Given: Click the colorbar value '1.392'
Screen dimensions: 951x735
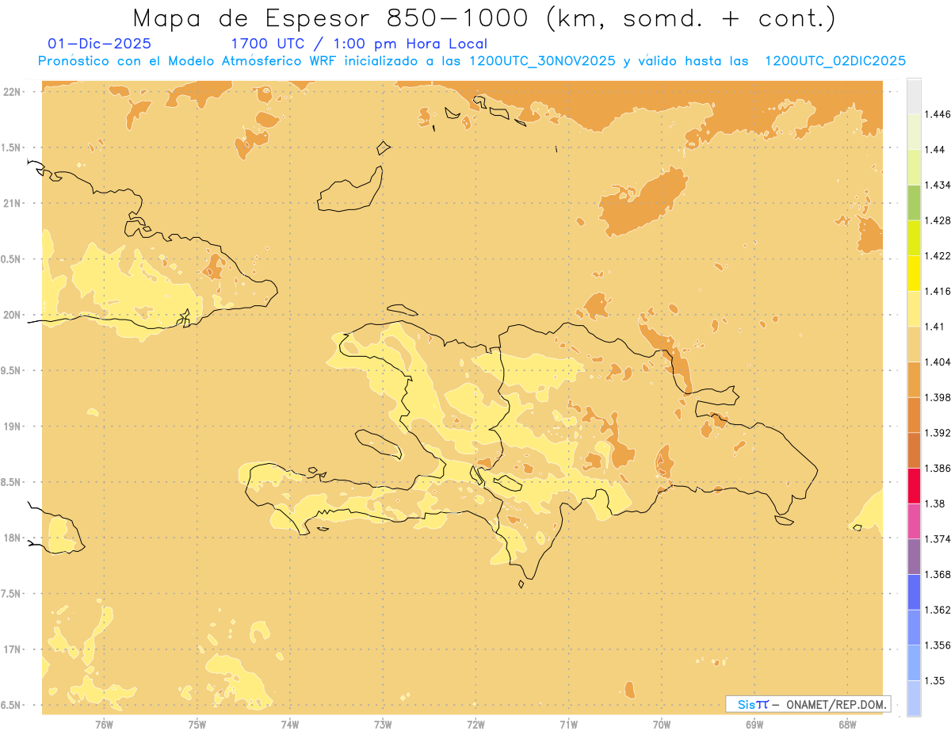Looking at the screenshot, I should click(938, 432).
